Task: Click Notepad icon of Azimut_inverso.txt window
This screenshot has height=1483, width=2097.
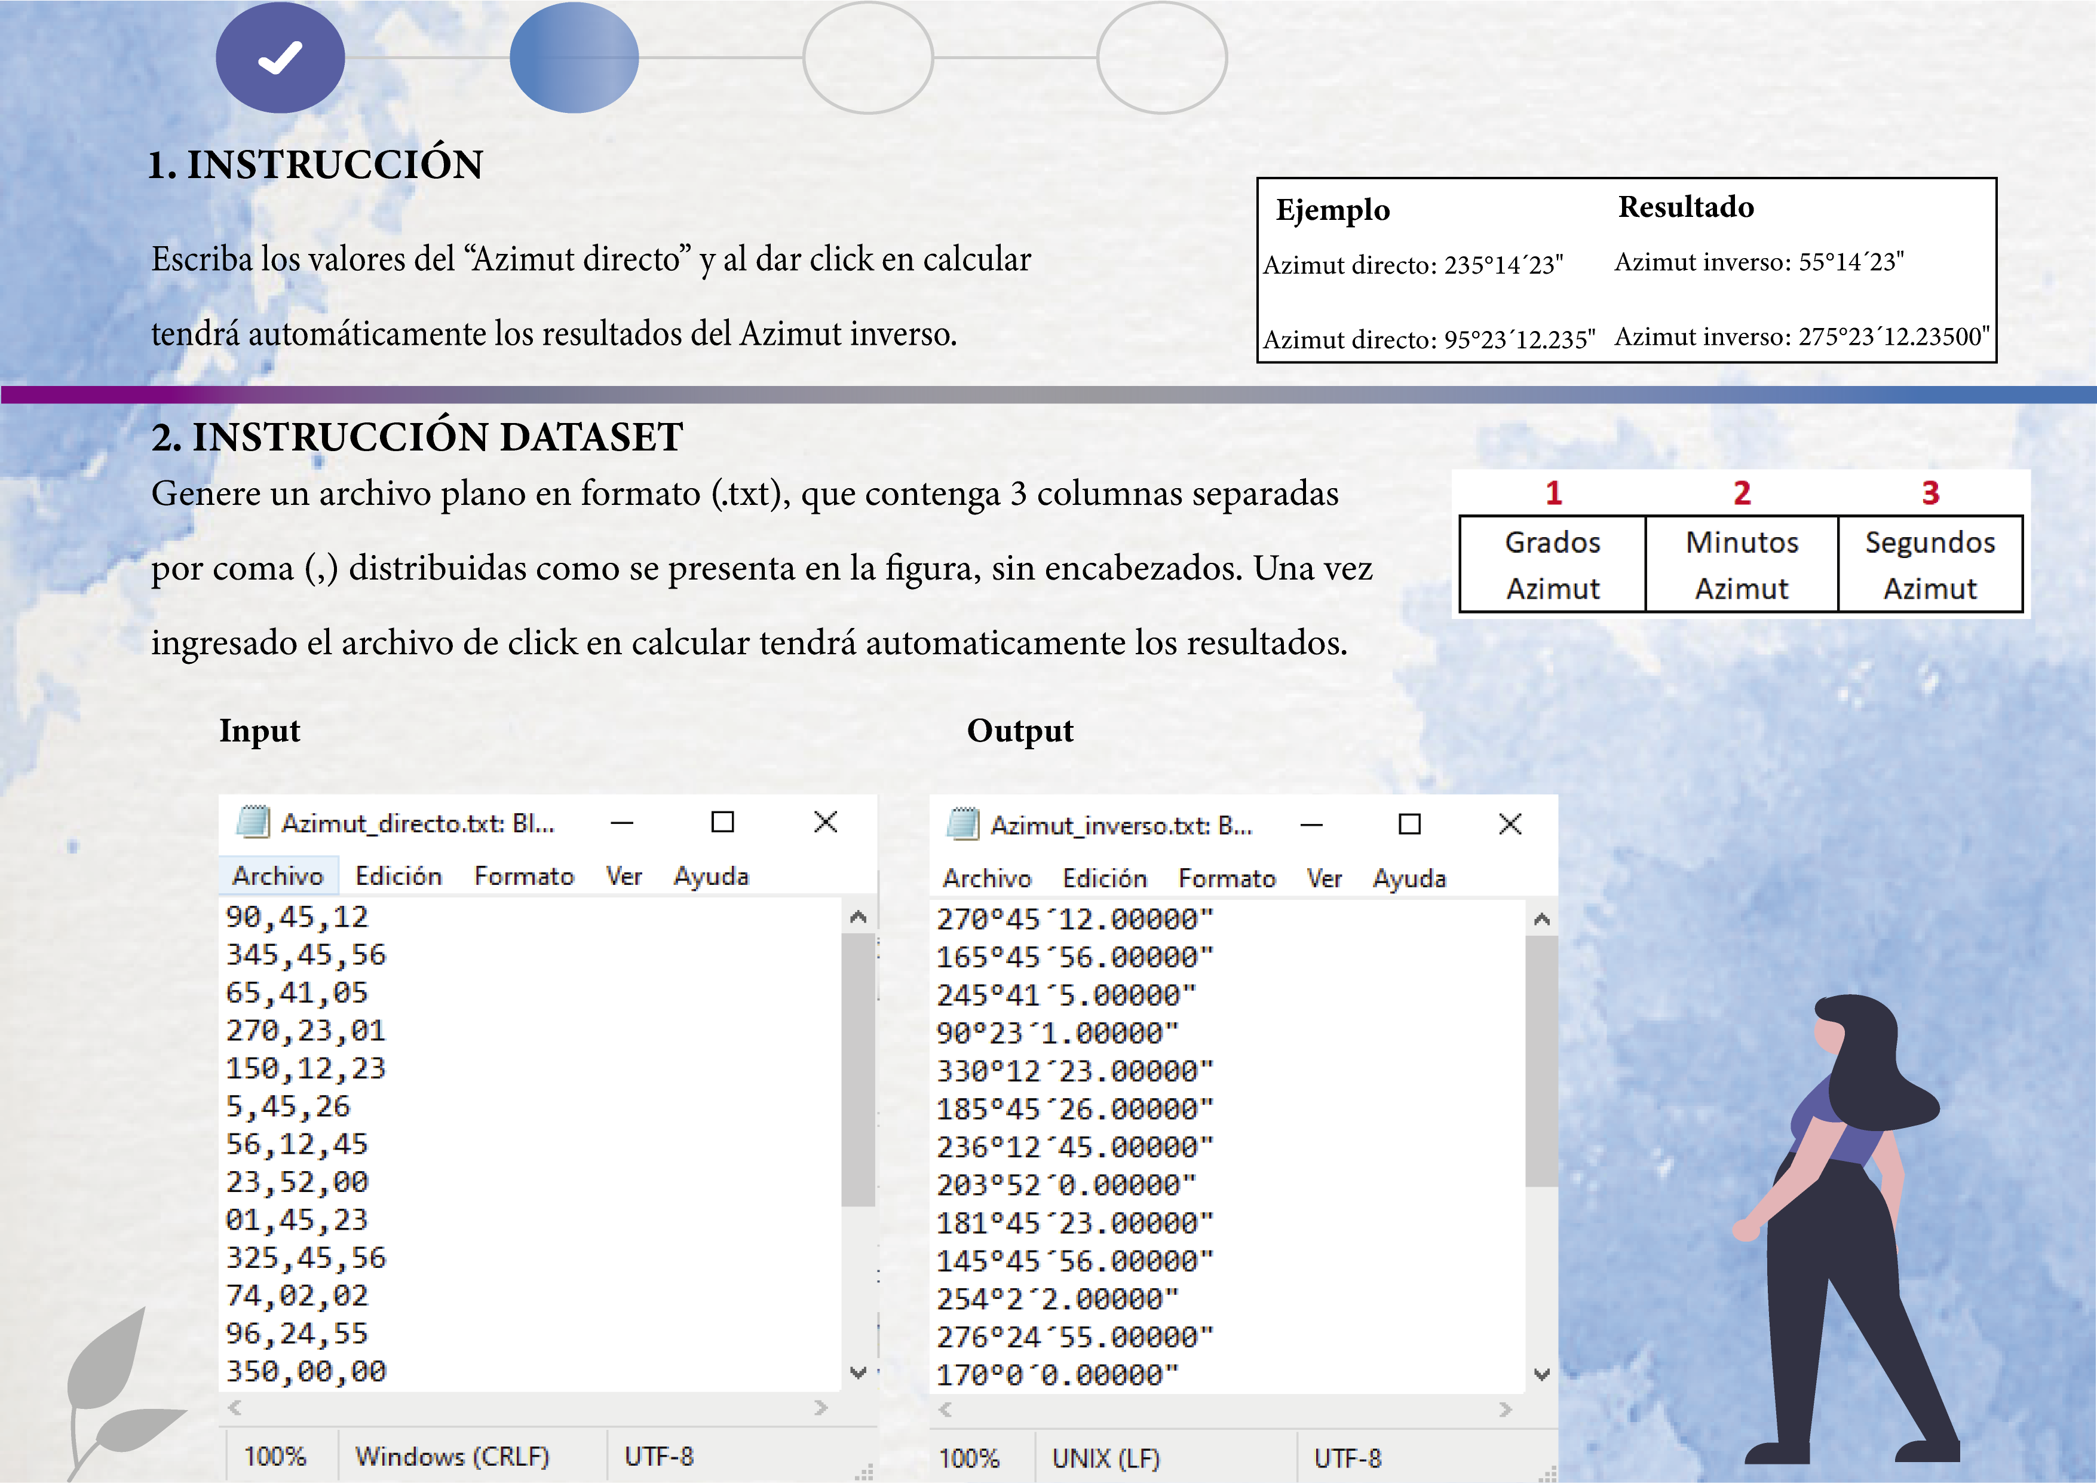Action: pos(962,824)
